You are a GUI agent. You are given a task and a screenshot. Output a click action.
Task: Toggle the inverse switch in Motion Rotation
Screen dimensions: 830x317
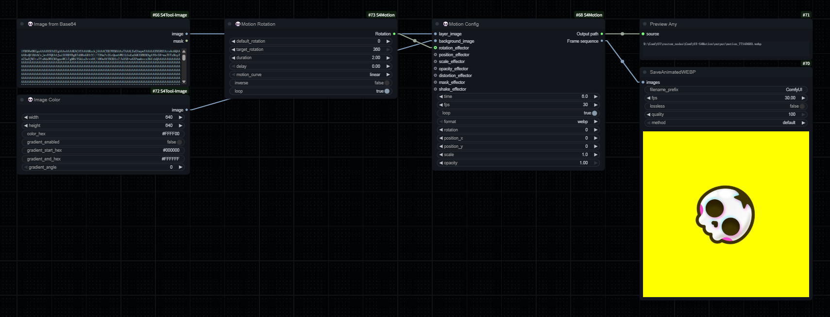coord(387,83)
